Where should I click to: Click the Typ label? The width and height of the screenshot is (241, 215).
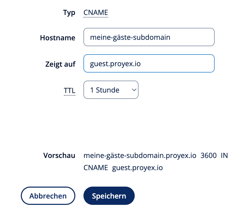click(x=69, y=13)
